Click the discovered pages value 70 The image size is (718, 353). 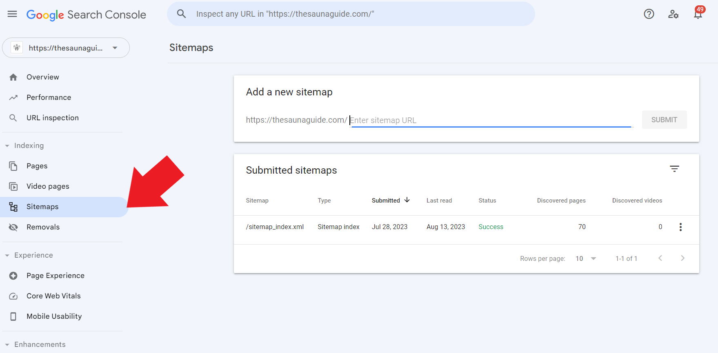pyautogui.click(x=582, y=227)
